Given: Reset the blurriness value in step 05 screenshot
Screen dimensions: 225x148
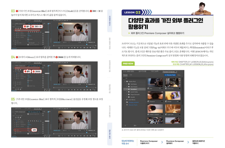Looking at the screenshot, I should pyautogui.click(x=43, y=130).
